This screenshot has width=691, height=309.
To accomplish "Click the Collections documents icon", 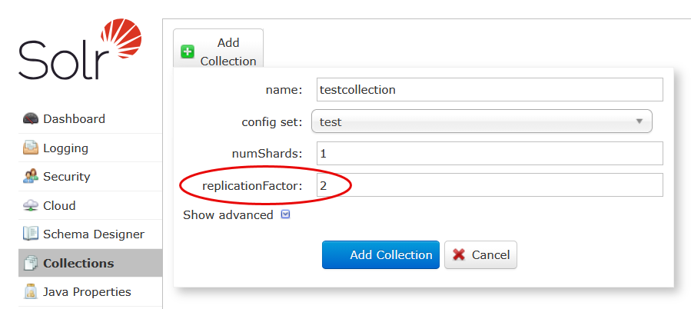I will pyautogui.click(x=31, y=264).
